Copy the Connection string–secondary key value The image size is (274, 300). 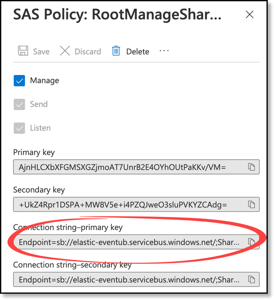click(251, 279)
